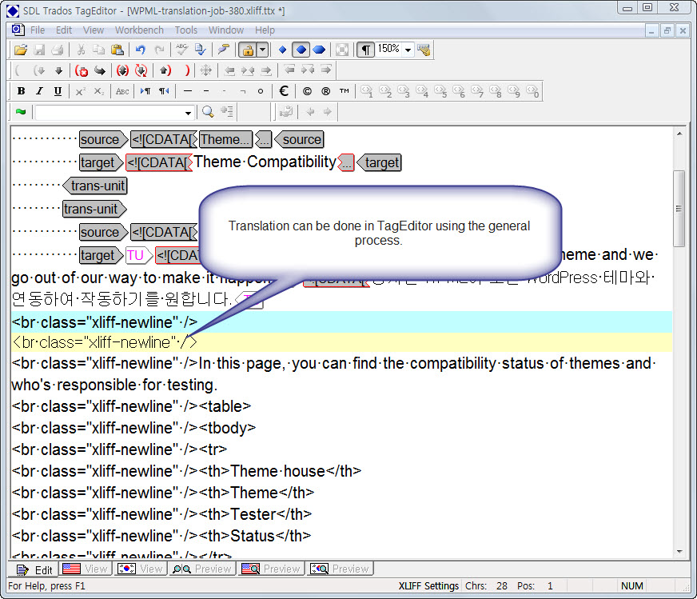Viewport: 697px width, 599px height.
Task: Click the scroll up arrow
Action: (679, 134)
